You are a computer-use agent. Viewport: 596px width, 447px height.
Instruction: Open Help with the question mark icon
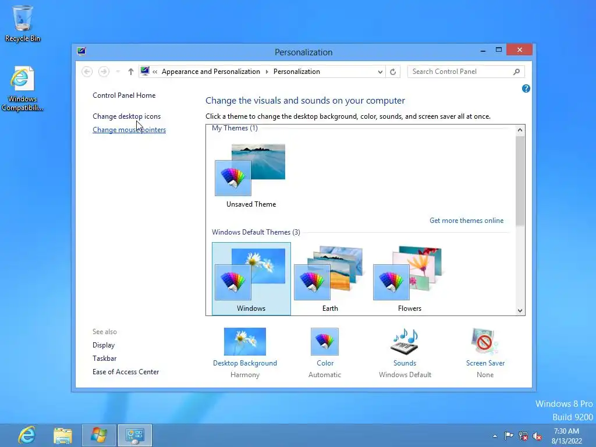(x=526, y=88)
